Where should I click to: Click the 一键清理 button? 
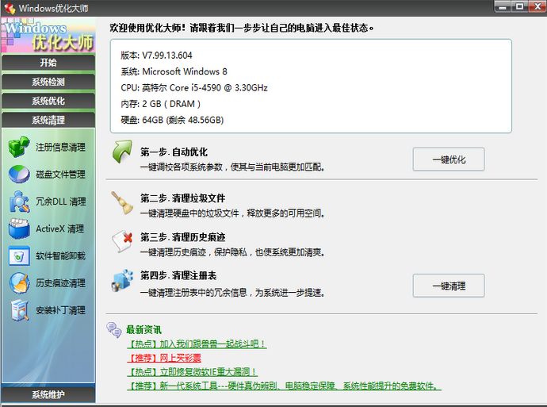449,286
